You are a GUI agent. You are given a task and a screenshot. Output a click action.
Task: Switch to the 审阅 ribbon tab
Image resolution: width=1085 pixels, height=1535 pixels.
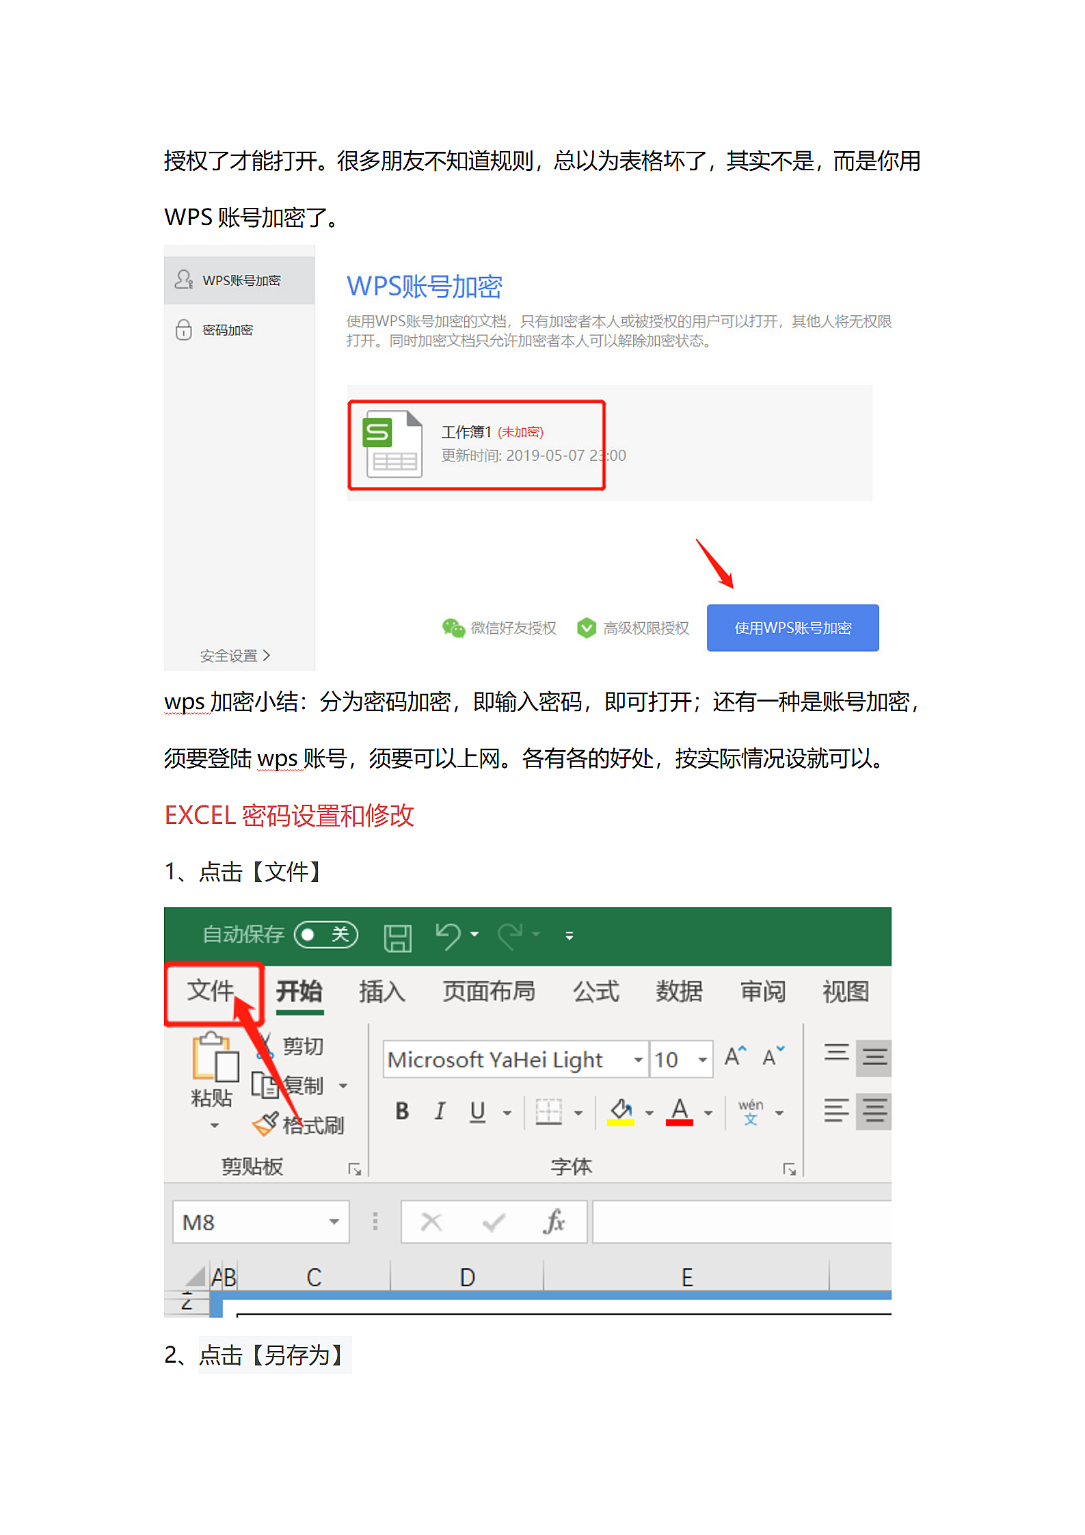tap(763, 991)
